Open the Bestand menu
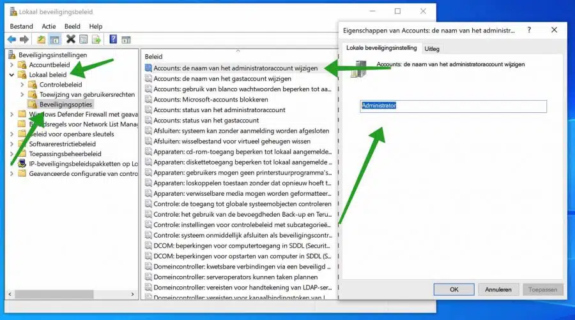Screen dimensions: 575x320 click(x=21, y=26)
